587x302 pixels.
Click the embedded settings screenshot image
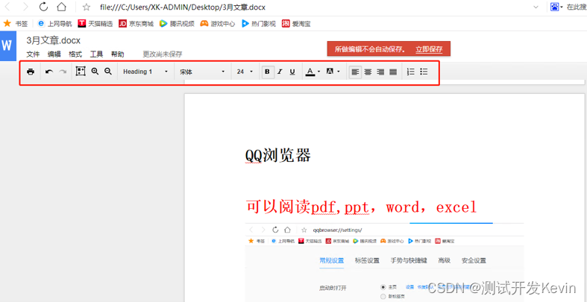(x=384, y=262)
